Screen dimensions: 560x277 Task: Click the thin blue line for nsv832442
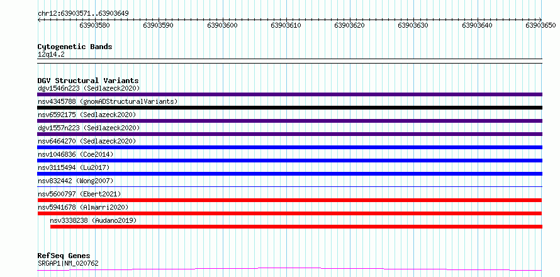[x=289, y=186]
